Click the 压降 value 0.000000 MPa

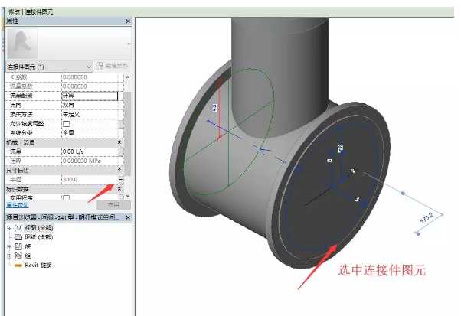(x=82, y=161)
